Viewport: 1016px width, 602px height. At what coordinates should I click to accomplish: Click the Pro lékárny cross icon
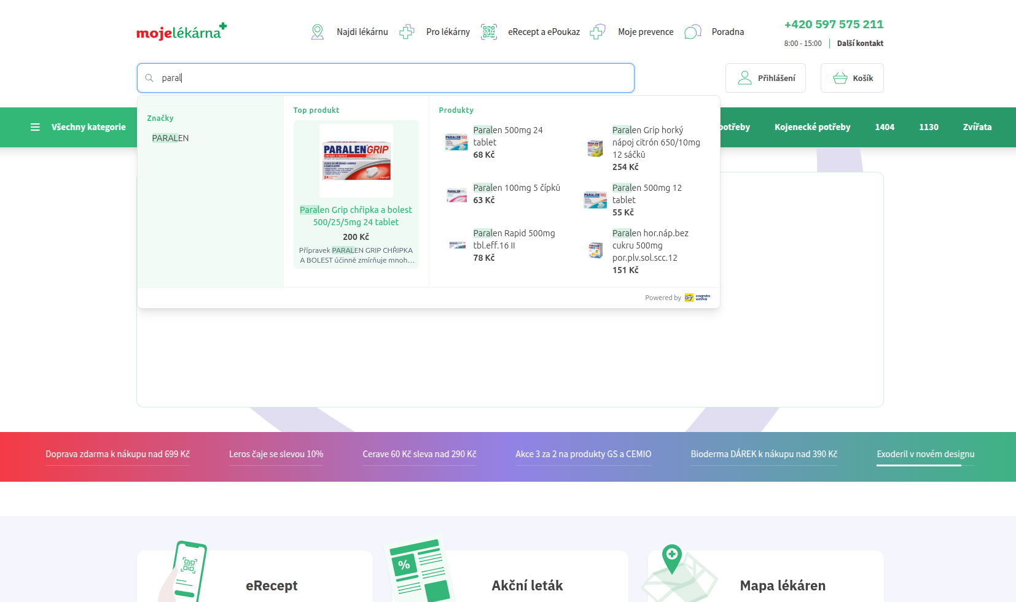coord(407,32)
